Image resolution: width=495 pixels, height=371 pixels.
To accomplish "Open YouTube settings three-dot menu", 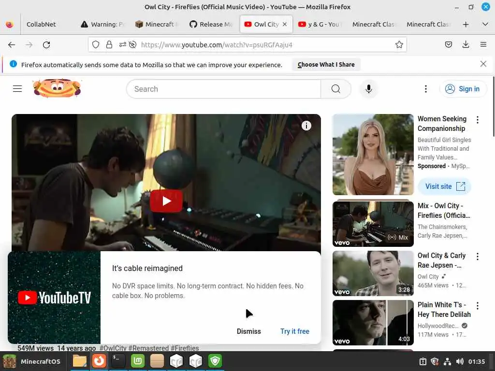I will [x=425, y=89].
